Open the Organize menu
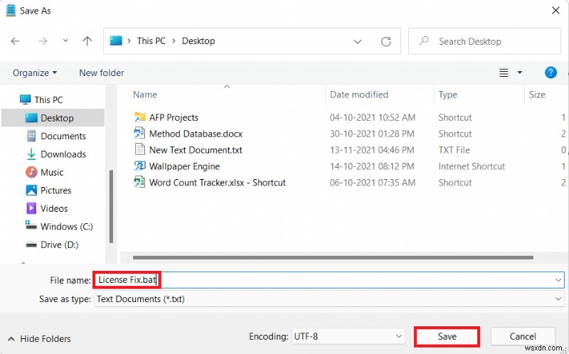The width and height of the screenshot is (569, 354). point(35,73)
